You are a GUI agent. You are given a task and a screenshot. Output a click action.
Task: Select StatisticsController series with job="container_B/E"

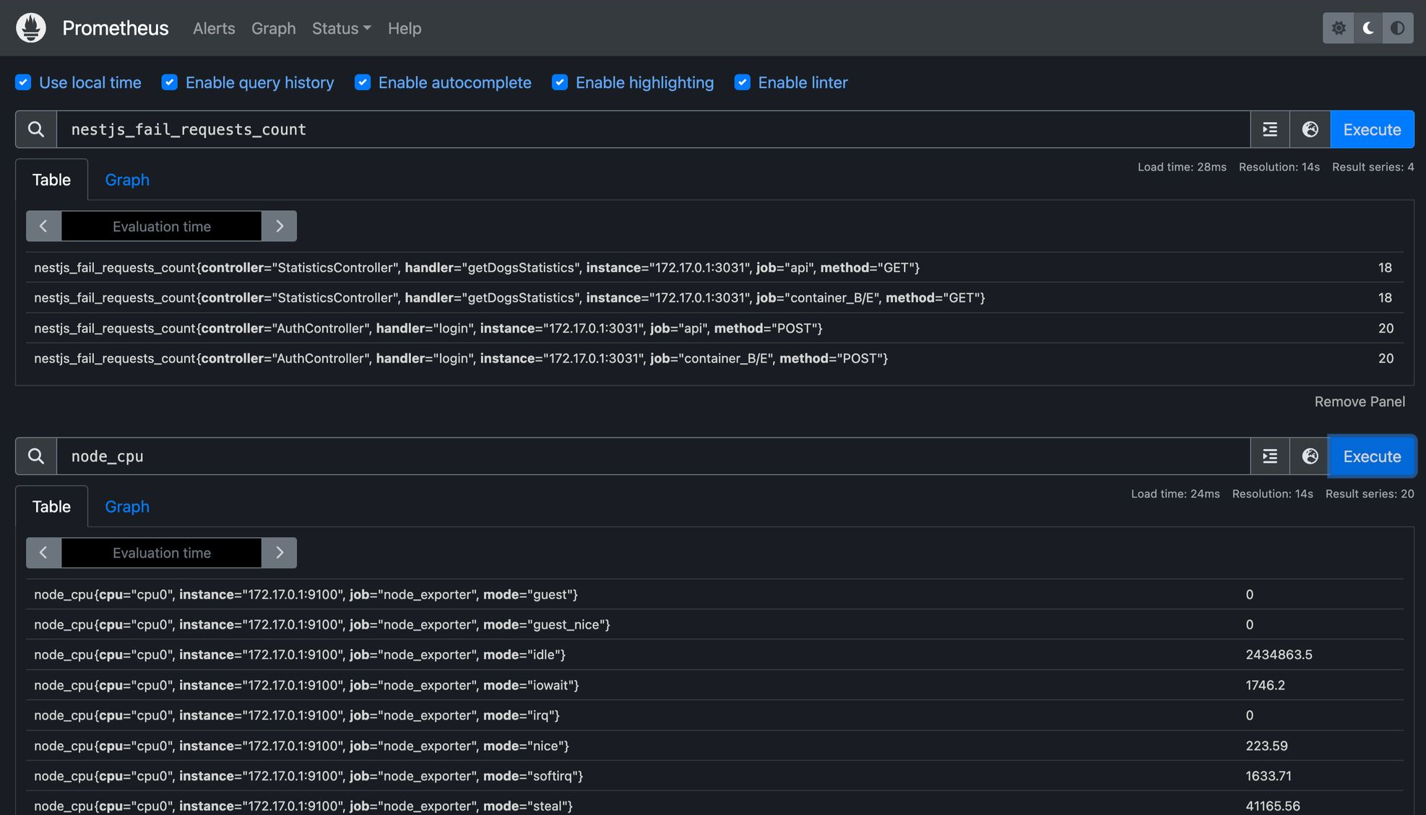click(x=715, y=298)
